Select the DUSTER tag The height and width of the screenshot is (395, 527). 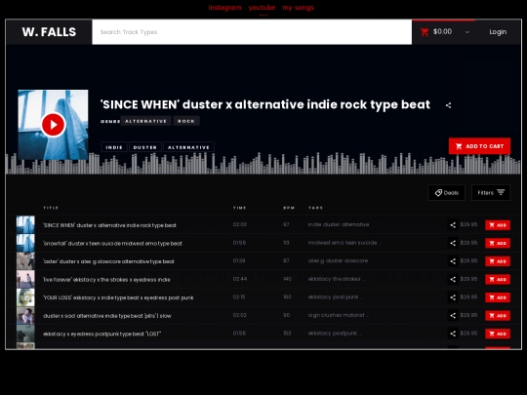(145, 147)
